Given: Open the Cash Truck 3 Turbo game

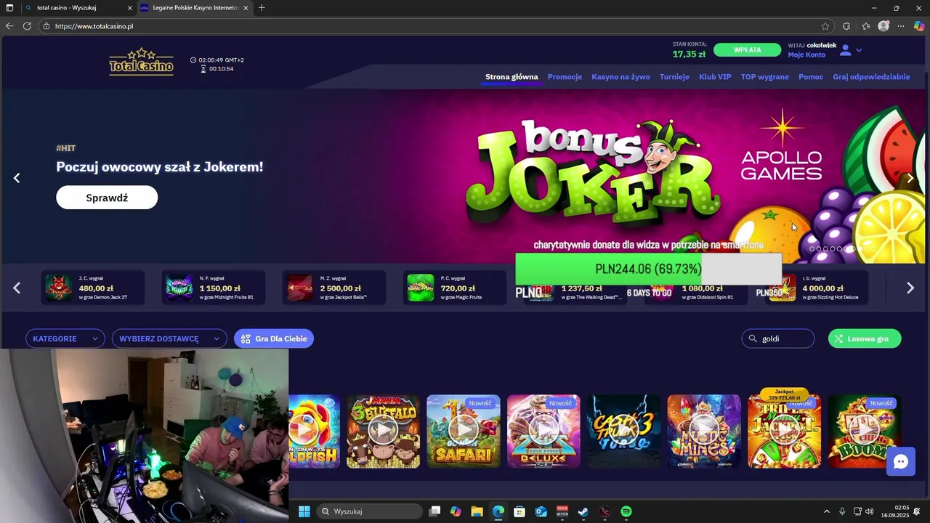Looking at the screenshot, I should click(x=624, y=431).
